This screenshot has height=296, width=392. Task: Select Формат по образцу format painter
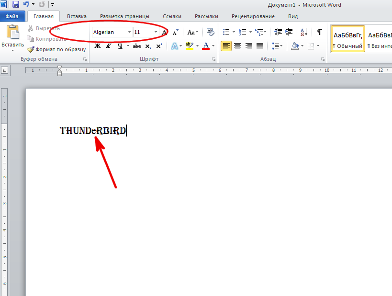point(56,49)
